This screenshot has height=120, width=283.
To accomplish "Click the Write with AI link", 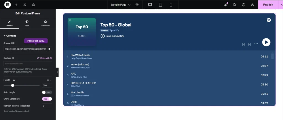I will 44,58.
